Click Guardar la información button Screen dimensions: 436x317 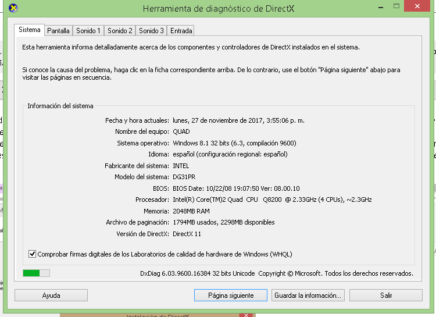(308, 295)
